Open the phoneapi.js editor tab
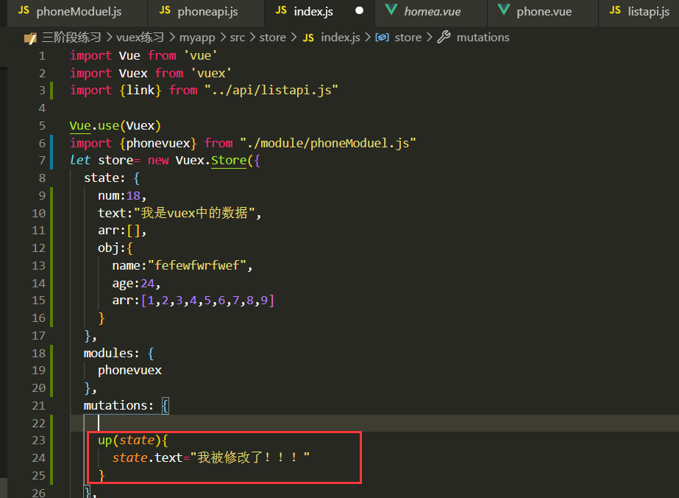 coord(206,12)
